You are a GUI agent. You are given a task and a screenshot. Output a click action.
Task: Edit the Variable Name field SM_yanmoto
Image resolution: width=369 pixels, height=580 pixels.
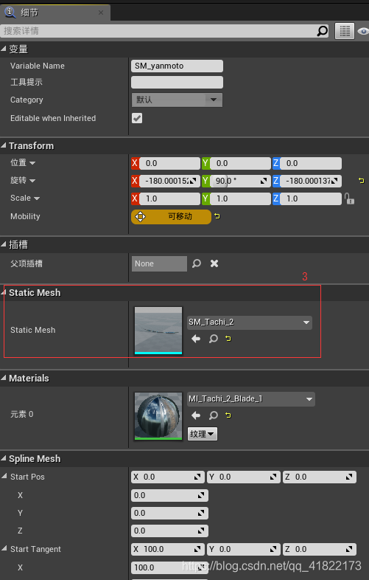(177, 66)
